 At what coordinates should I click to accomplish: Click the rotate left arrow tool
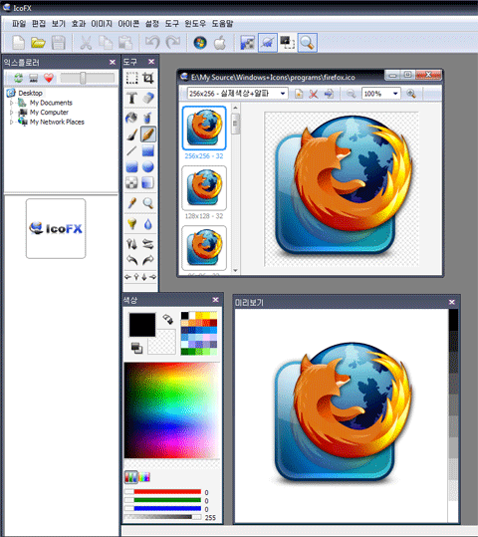pyautogui.click(x=131, y=260)
